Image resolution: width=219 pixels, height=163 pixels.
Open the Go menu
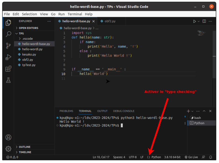point(53,14)
